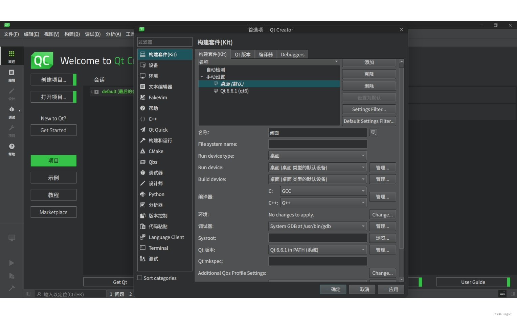Image resolution: width=517 pixels, height=319 pixels.
Task: Switch to Debuggers tab
Action: coord(292,54)
